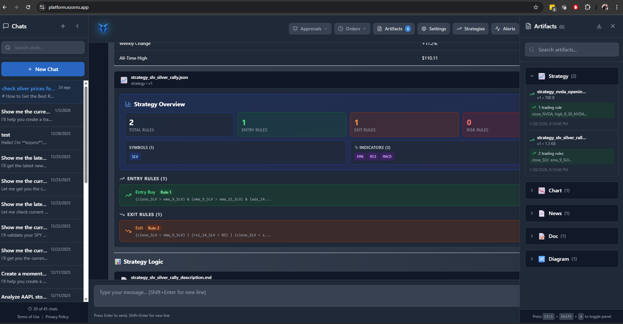Open the Artifacts panel download icon
Screen dimensions: 623x324
click(599, 26)
